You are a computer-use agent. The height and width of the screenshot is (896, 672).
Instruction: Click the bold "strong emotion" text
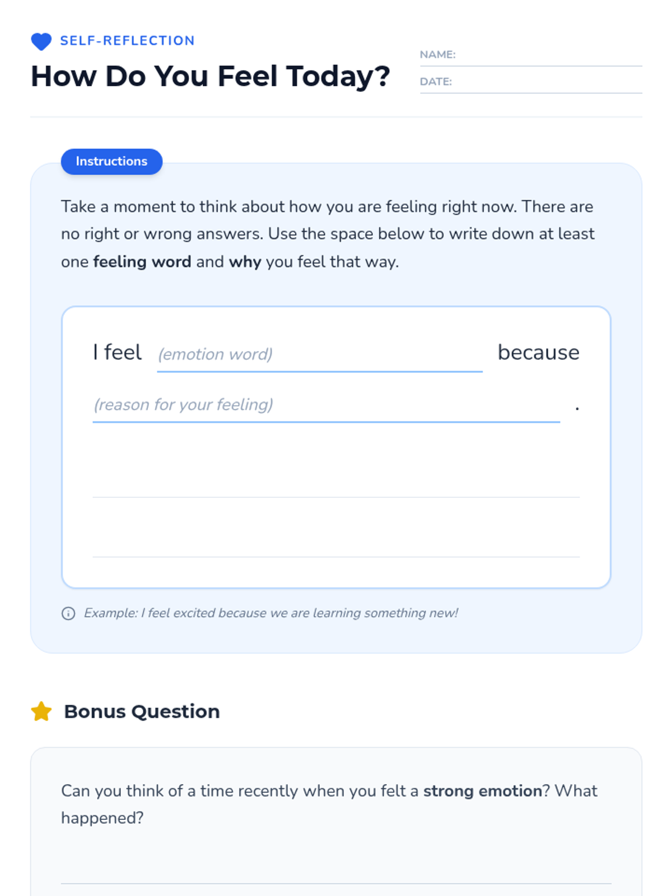tap(482, 791)
